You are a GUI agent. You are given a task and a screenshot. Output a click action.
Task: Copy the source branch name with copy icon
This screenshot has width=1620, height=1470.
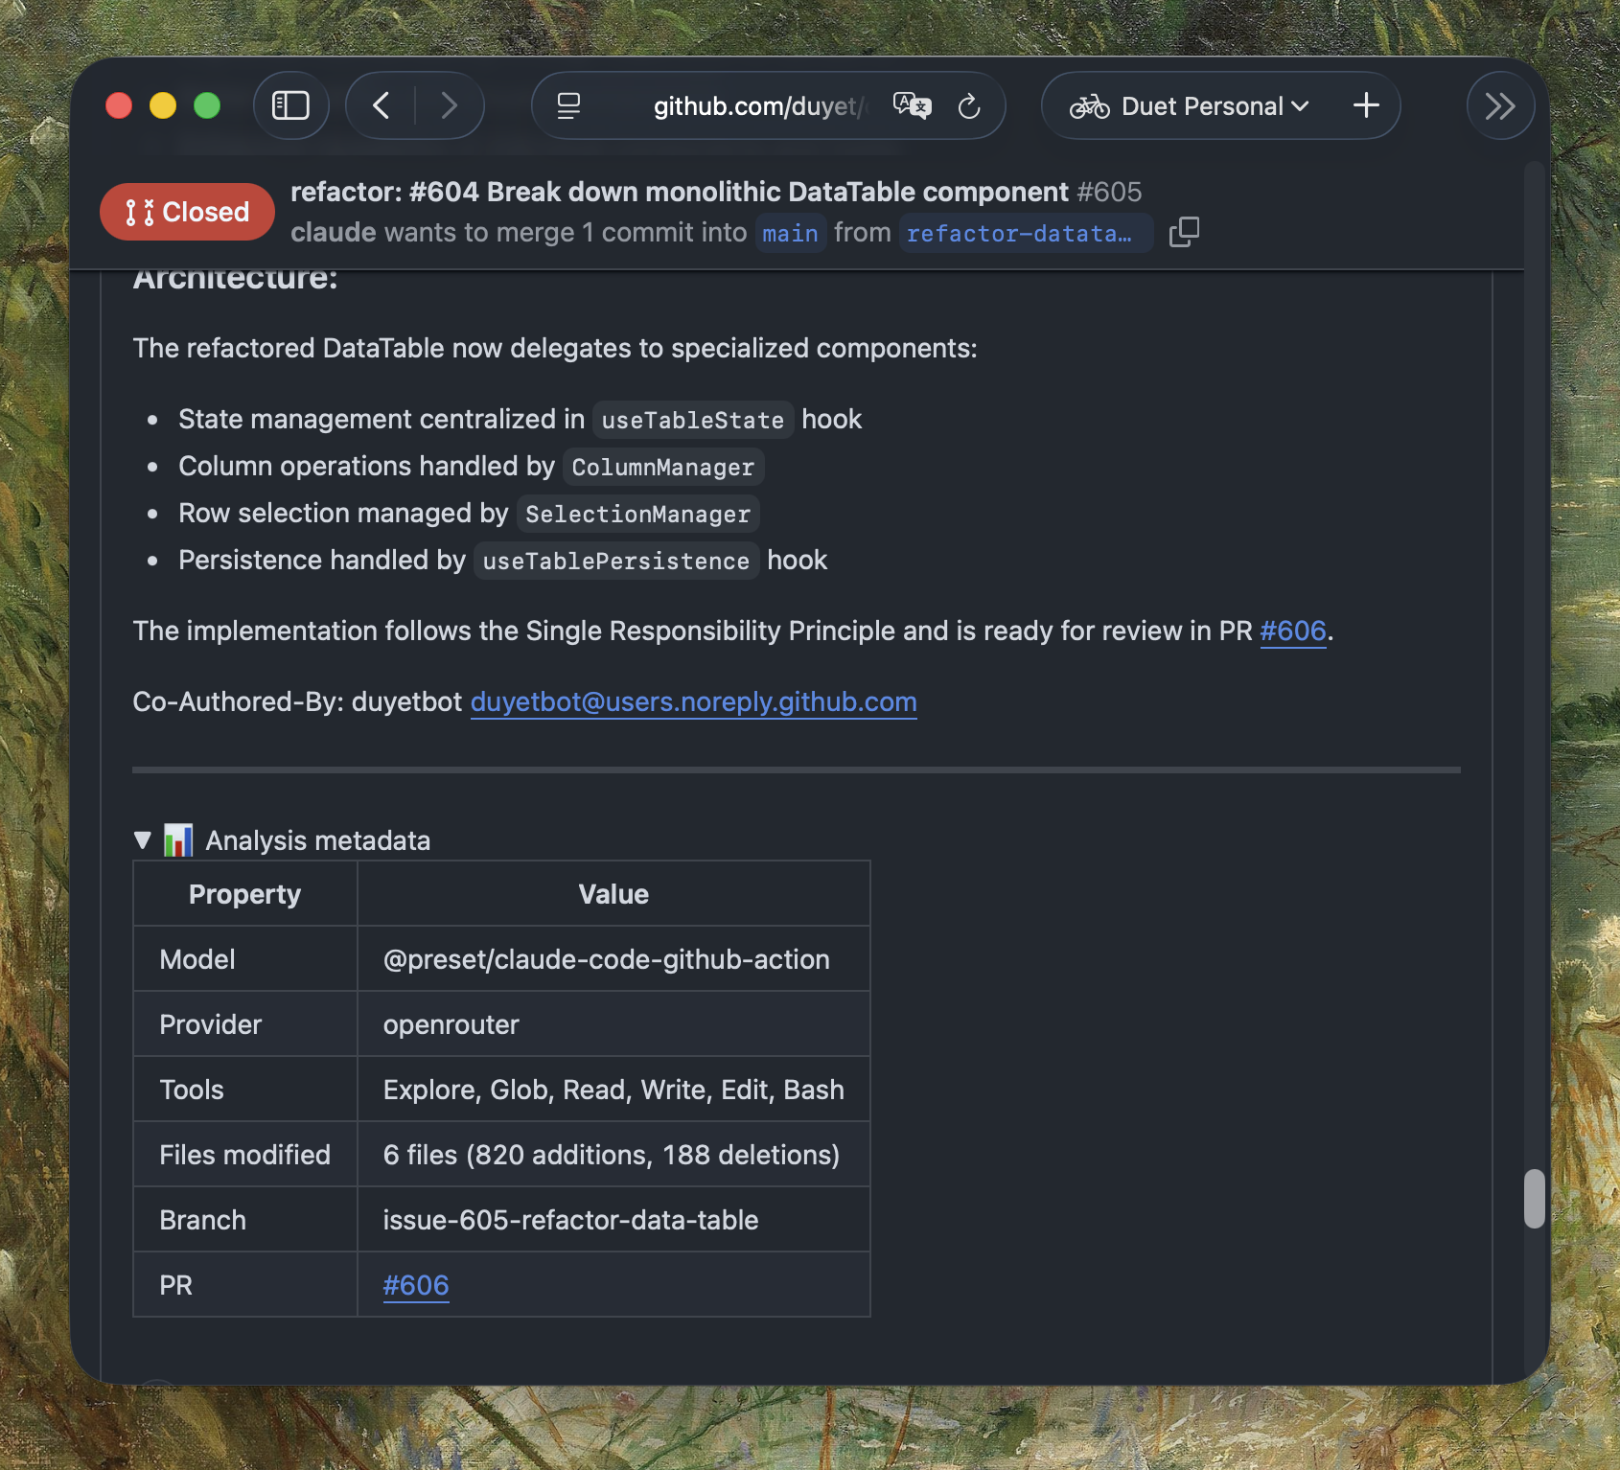[x=1185, y=232]
